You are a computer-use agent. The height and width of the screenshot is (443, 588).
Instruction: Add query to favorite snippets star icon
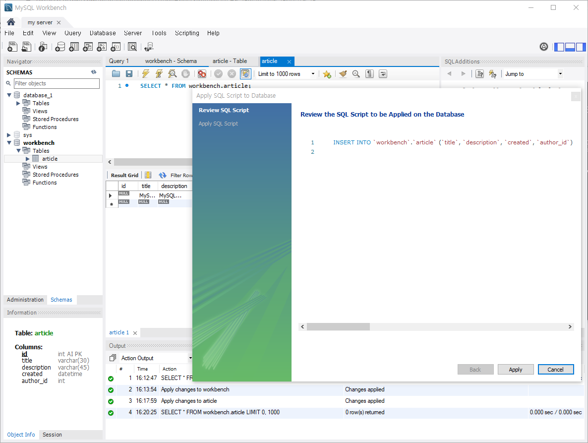[x=327, y=74]
